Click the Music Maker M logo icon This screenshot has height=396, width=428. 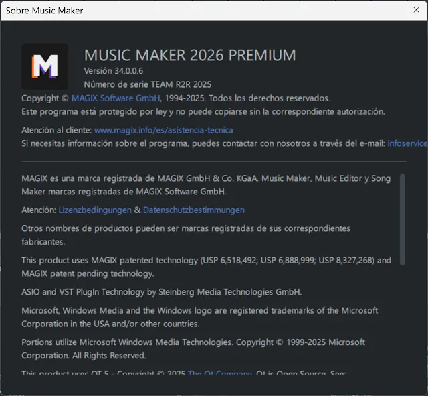pyautogui.click(x=45, y=66)
